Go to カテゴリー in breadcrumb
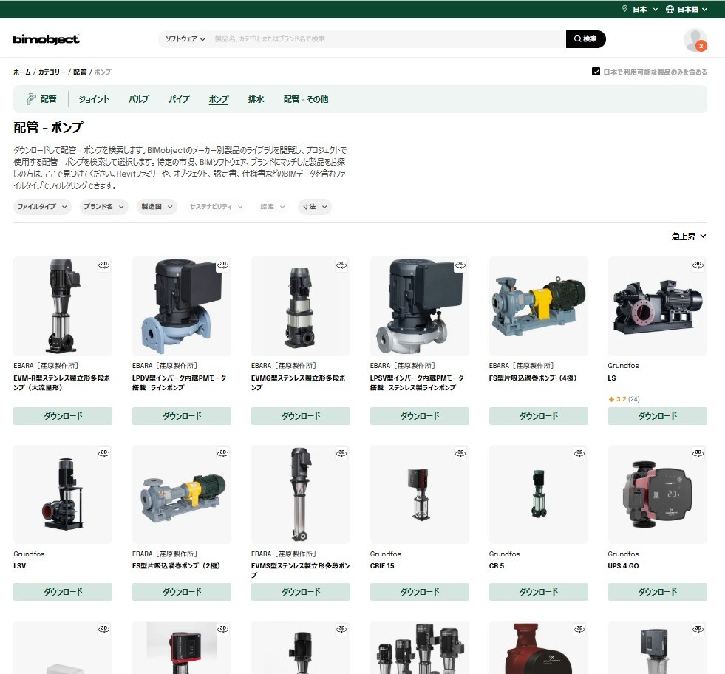The height and width of the screenshot is (674, 725). (x=52, y=72)
